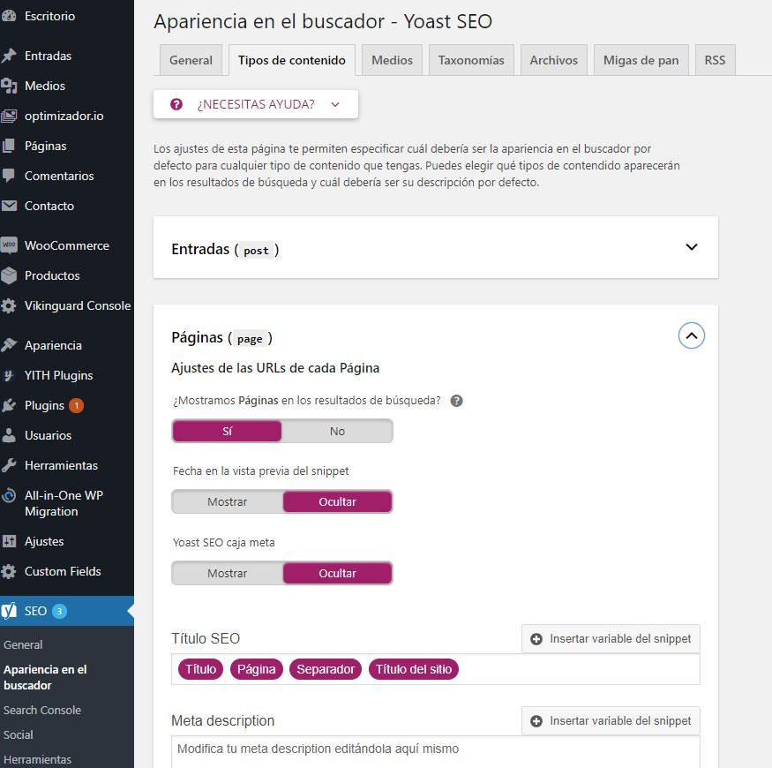Click the Contacto envelope icon
This screenshot has width=772, height=768.
[8, 206]
